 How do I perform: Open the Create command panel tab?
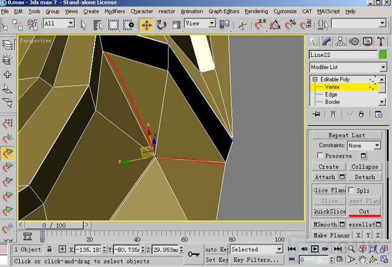[314, 41]
